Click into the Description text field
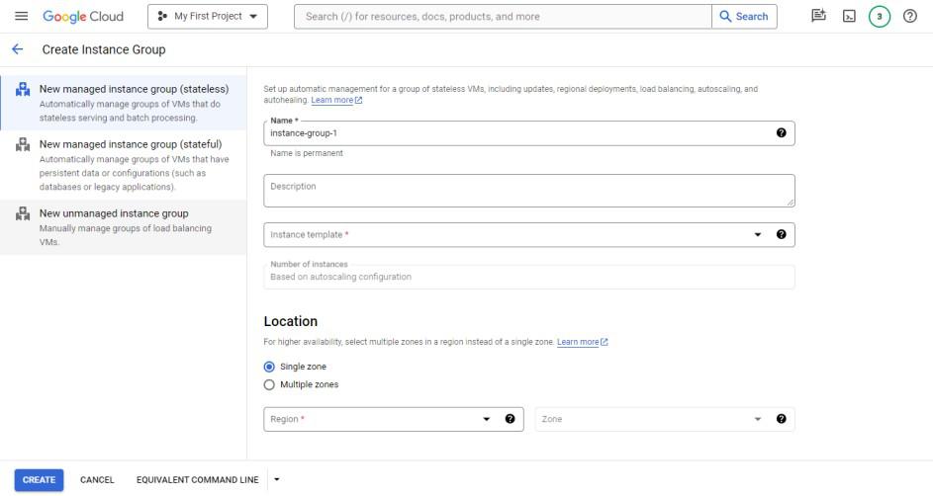The height and width of the screenshot is (496, 933). (529, 191)
